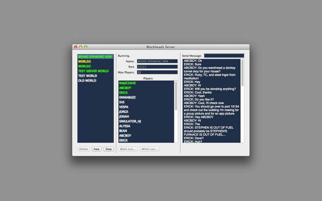Click the world Name field
This screenshot has height=201, width=322.
point(157,61)
